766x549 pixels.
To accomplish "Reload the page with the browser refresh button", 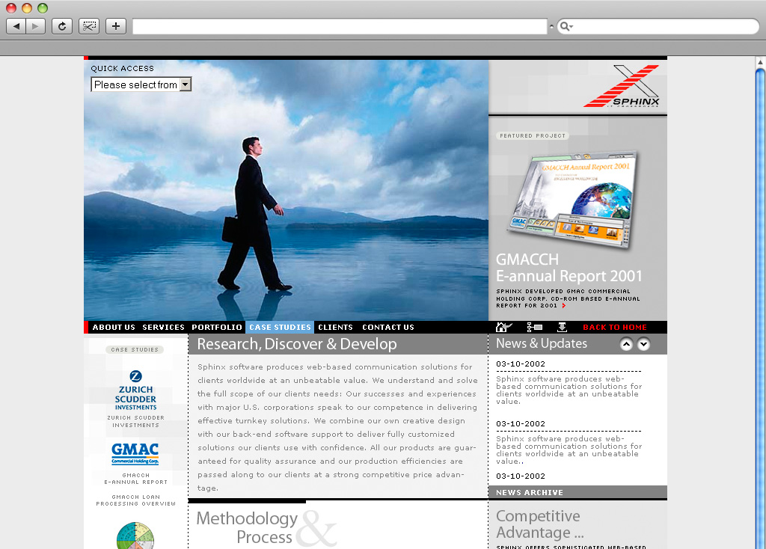I will [62, 26].
